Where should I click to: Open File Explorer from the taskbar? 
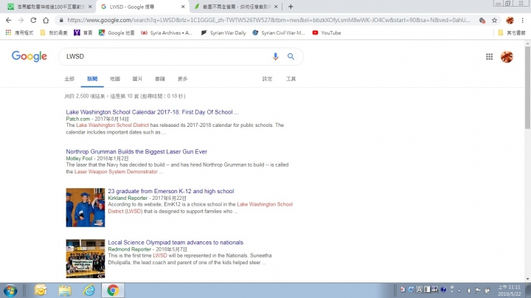pos(65,291)
